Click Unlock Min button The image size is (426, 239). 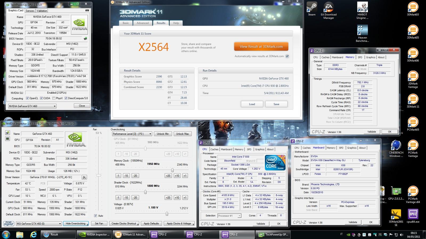pyautogui.click(x=163, y=134)
